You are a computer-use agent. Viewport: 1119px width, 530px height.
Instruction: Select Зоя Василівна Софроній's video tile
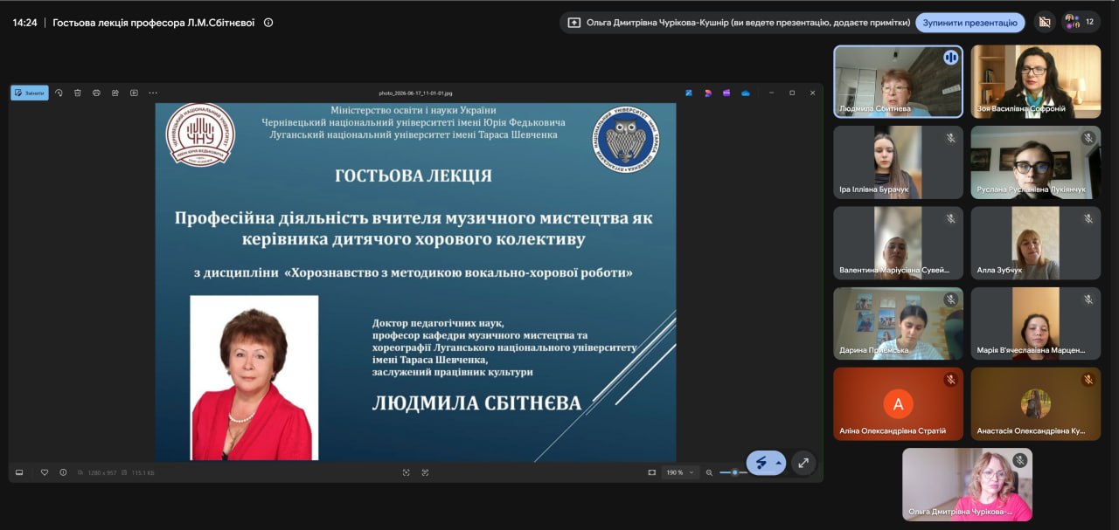click(x=1036, y=81)
